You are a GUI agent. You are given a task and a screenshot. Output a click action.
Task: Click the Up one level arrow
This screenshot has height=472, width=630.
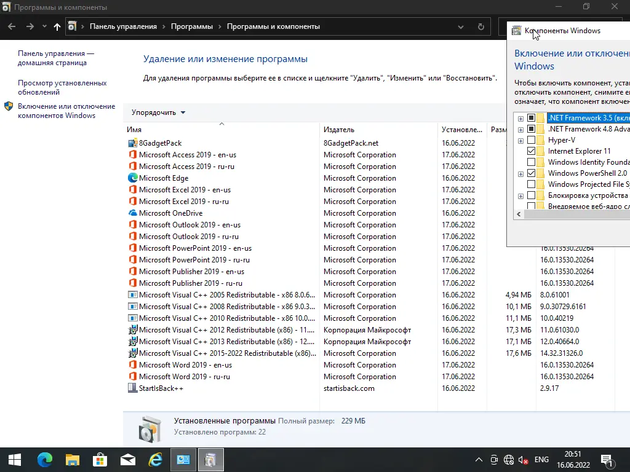click(x=57, y=26)
